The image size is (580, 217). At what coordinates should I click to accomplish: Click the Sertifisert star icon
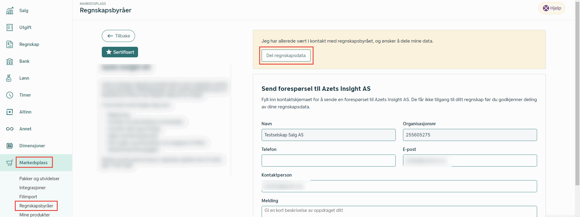coord(109,52)
